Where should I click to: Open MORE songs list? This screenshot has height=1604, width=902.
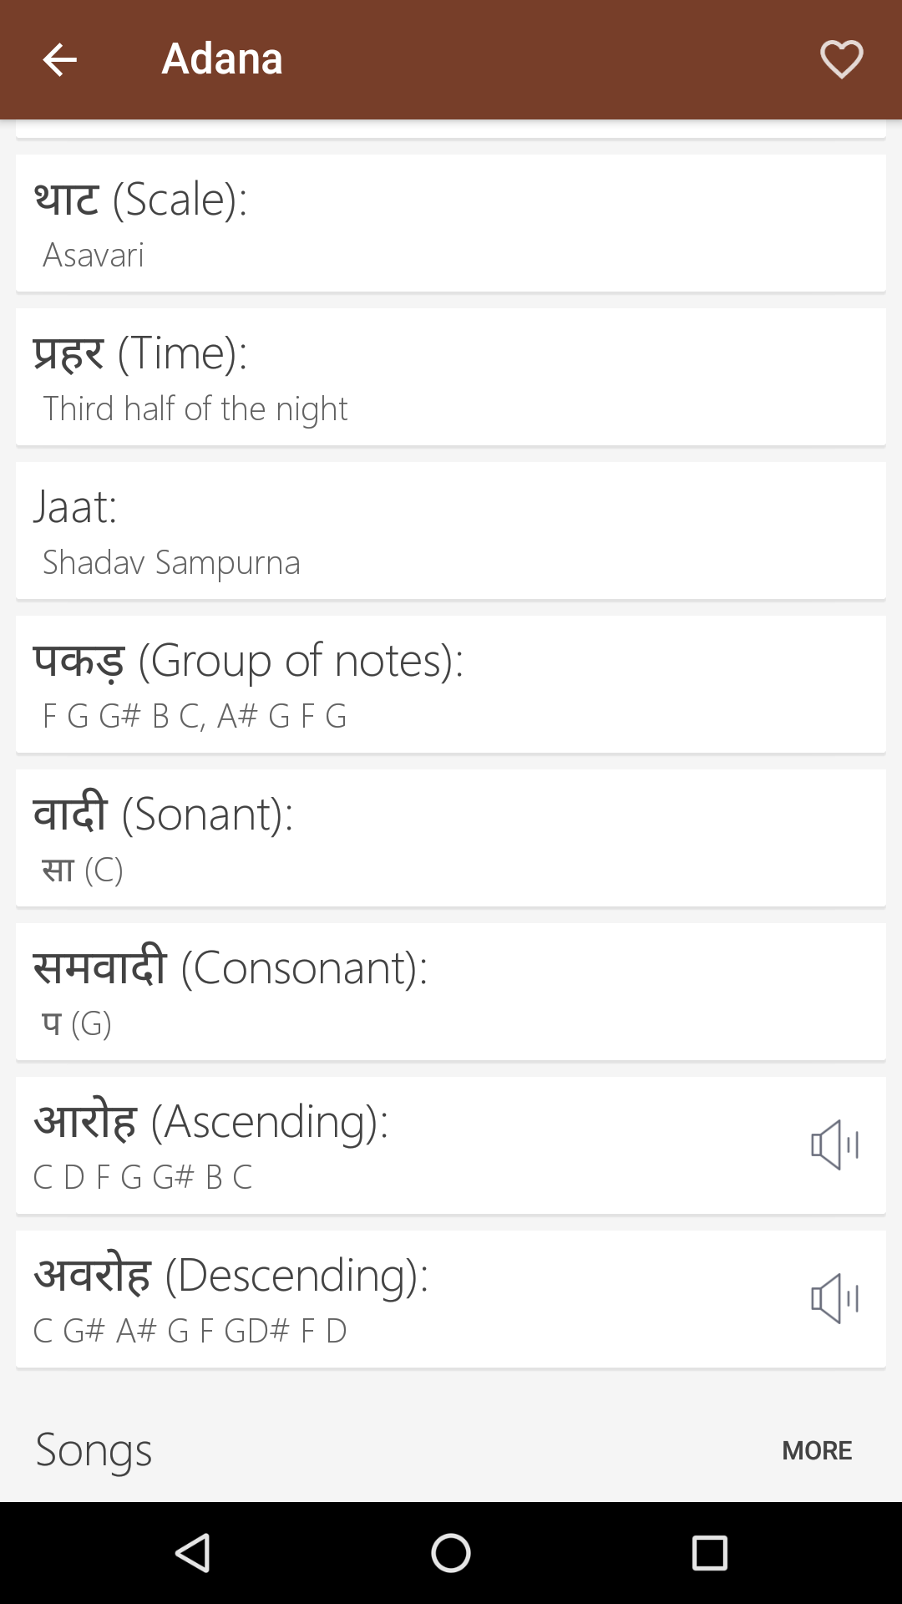coord(816,1450)
